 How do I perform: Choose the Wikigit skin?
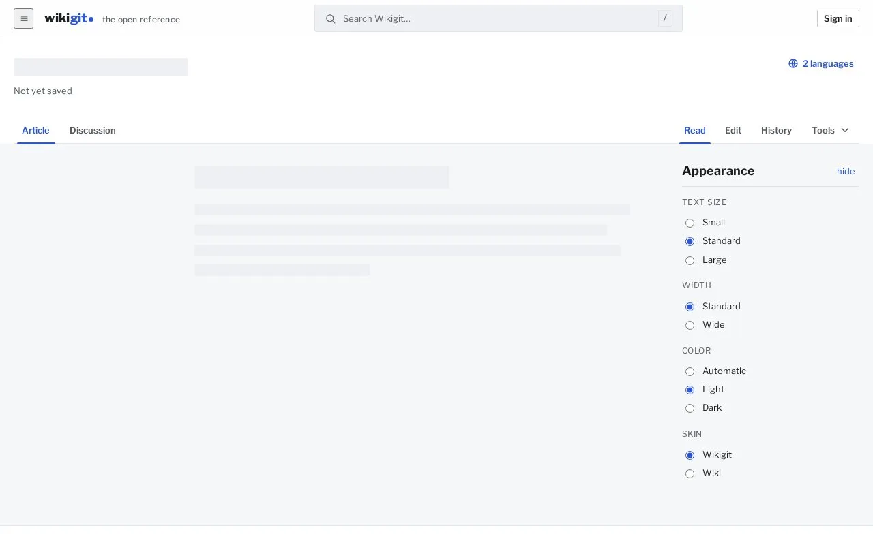690,455
